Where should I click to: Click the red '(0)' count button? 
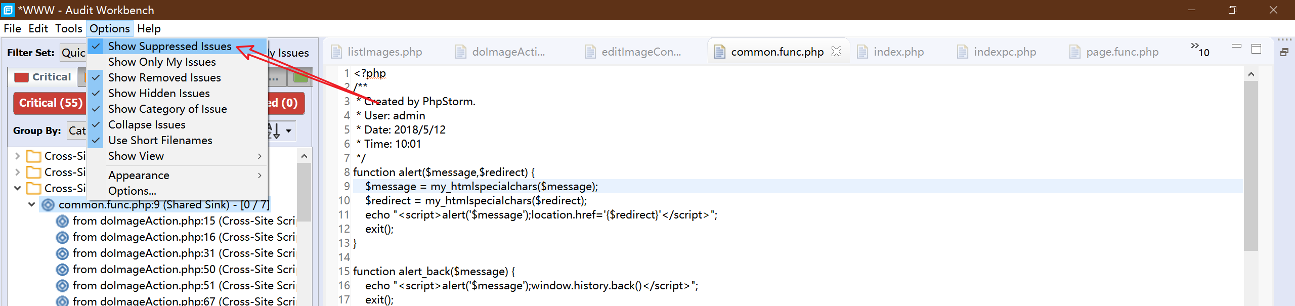[286, 103]
